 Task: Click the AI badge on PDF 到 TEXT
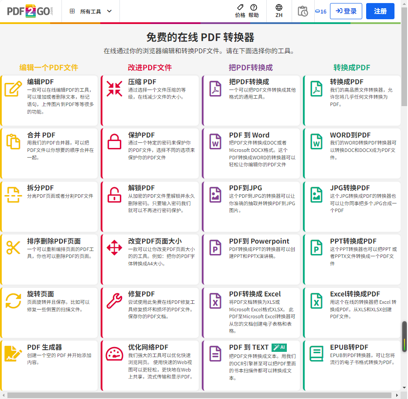tap(279, 347)
